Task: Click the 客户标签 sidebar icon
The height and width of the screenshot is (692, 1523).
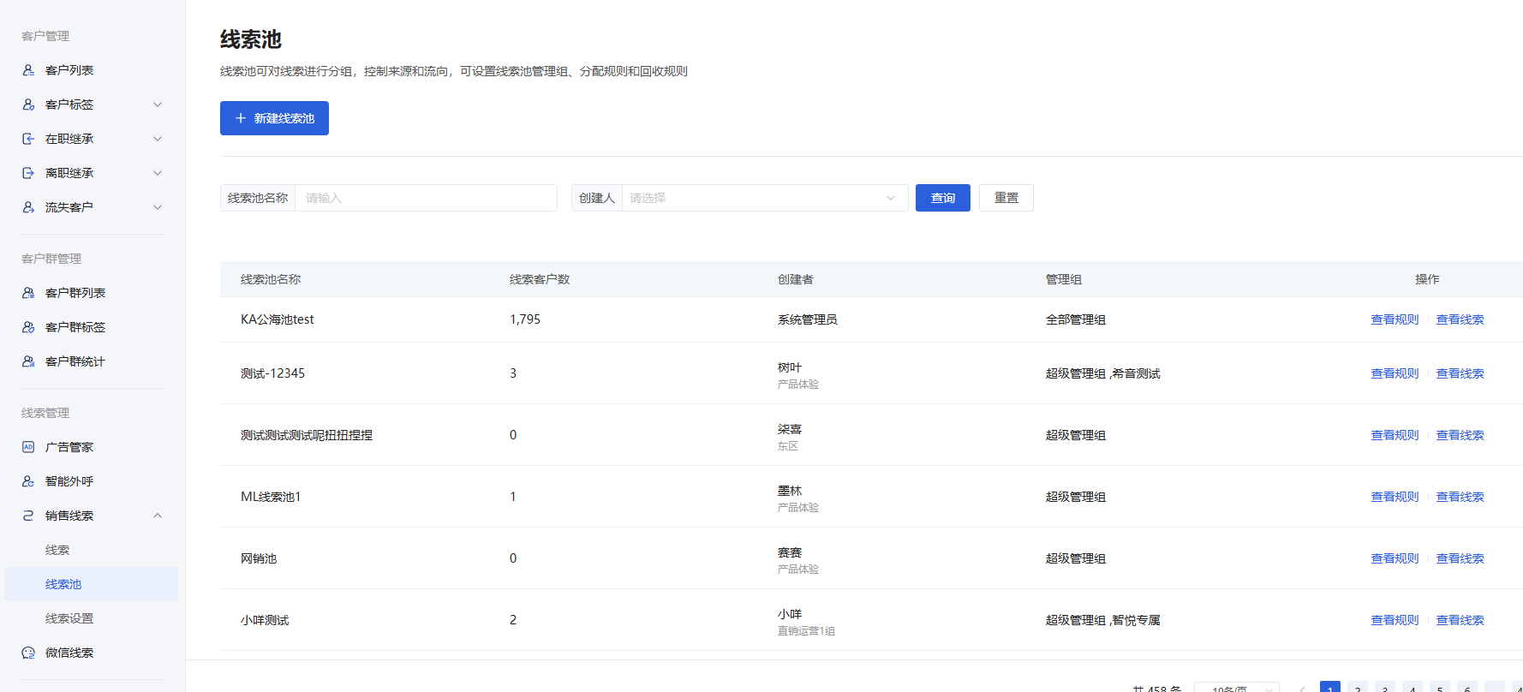Action: pos(28,104)
